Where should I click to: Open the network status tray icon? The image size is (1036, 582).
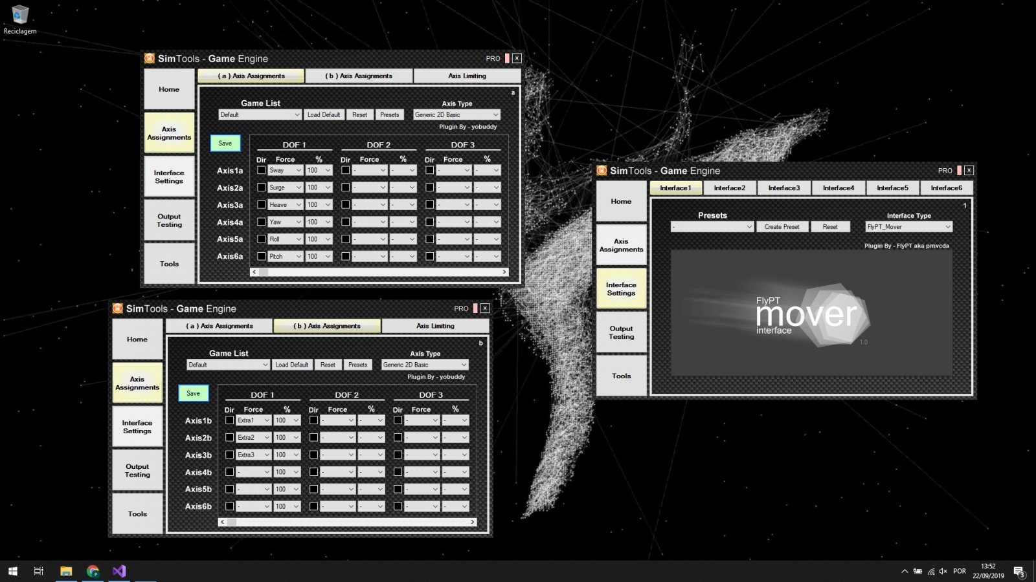pyautogui.click(x=930, y=571)
